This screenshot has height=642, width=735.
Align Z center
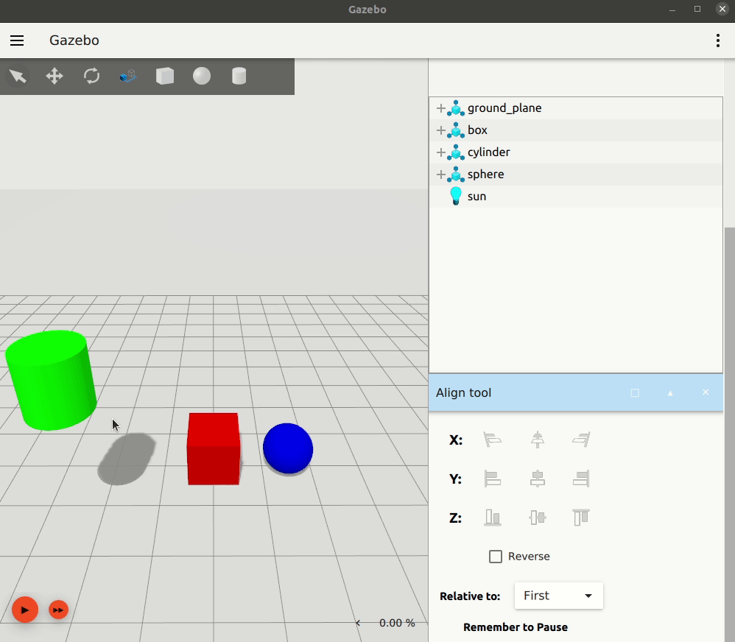click(537, 518)
